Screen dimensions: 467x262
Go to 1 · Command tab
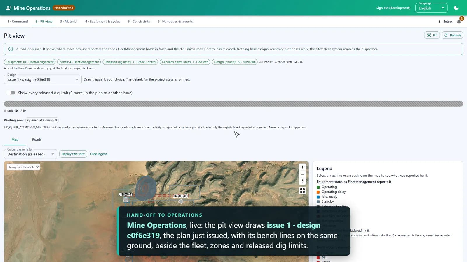click(x=18, y=22)
